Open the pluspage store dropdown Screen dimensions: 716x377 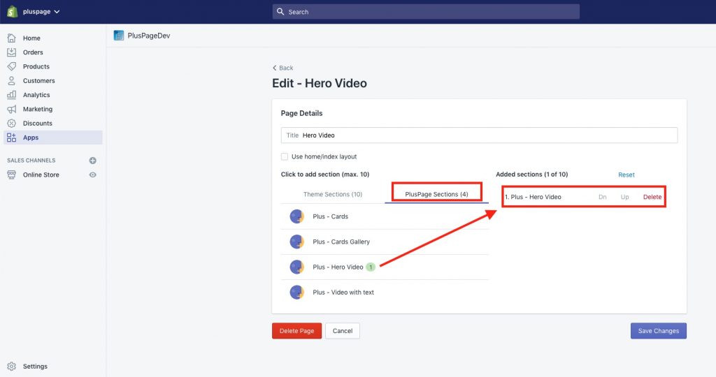(41, 11)
